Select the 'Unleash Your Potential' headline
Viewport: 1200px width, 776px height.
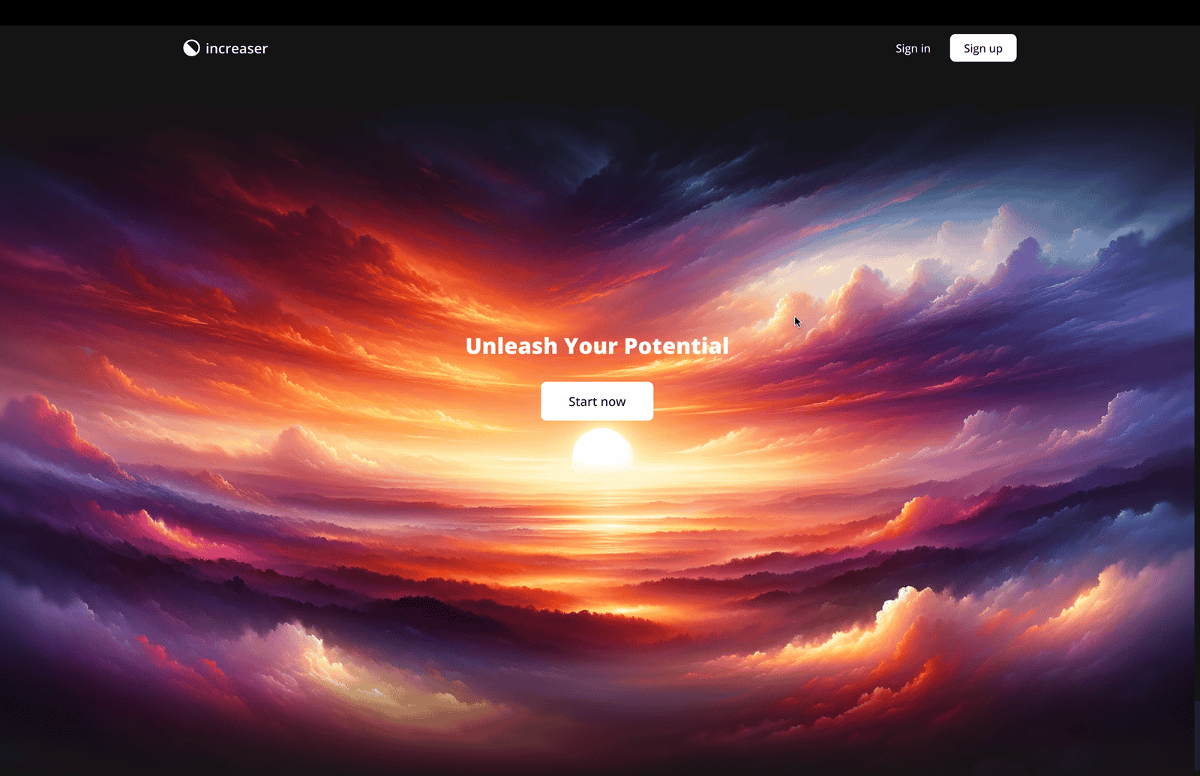pos(597,346)
